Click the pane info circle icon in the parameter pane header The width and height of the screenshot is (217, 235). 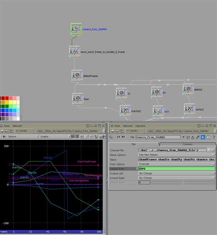click(199, 126)
